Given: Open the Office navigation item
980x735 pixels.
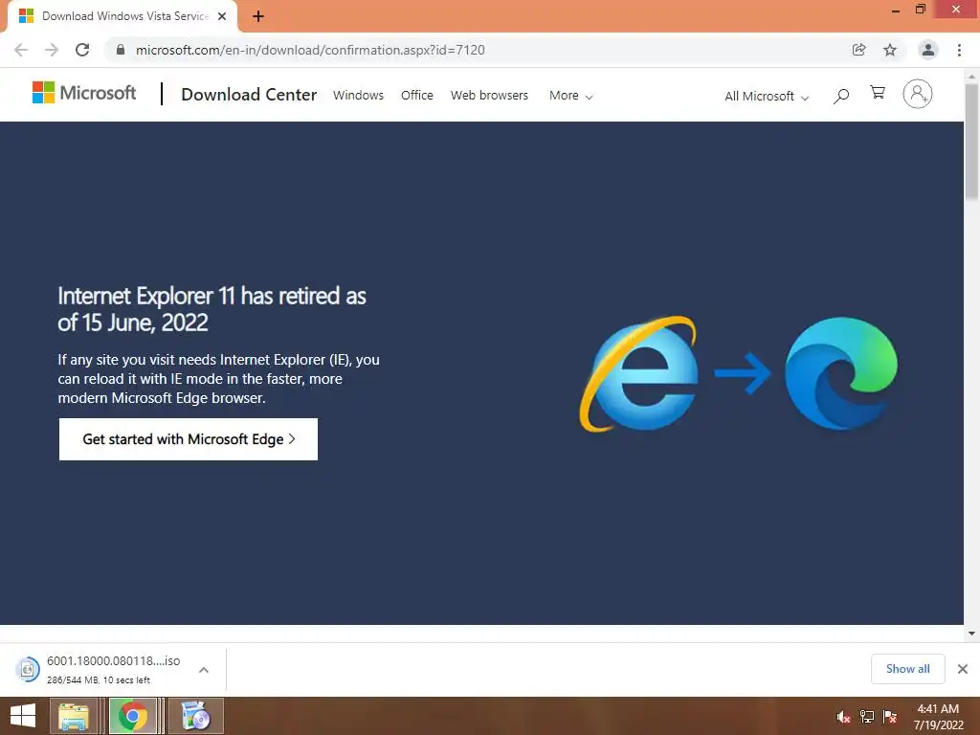Looking at the screenshot, I should tap(417, 95).
